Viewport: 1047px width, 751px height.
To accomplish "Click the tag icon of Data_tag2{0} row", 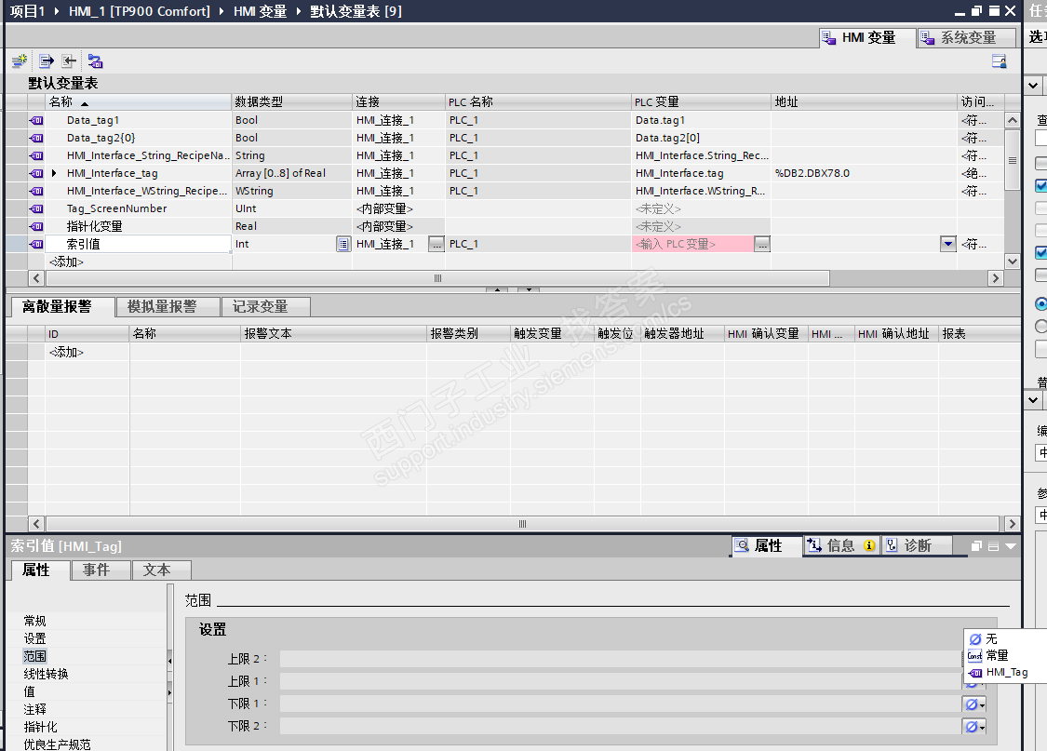I will (36, 138).
